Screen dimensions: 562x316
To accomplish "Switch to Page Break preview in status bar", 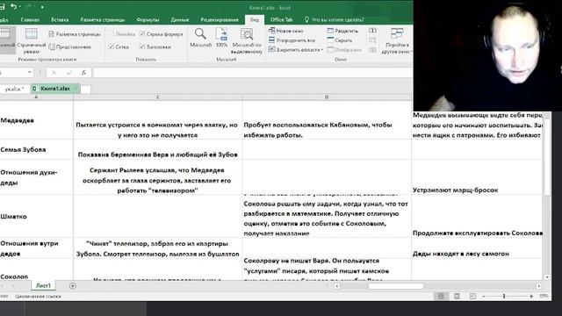I will pyautogui.click(x=472, y=296).
